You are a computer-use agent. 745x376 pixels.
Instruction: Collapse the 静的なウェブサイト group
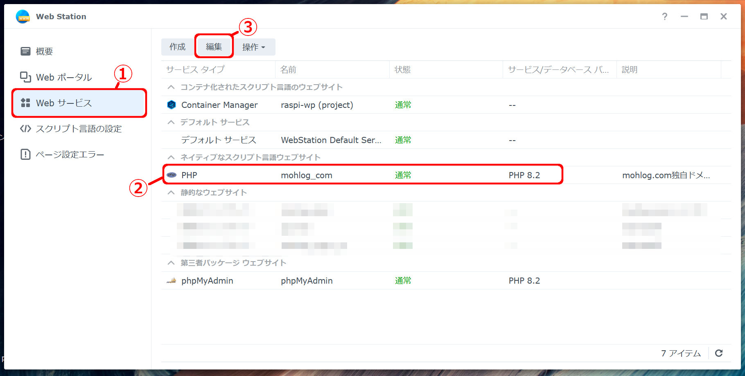pos(171,193)
